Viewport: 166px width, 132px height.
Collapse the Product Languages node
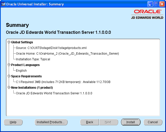[x=9, y=65]
